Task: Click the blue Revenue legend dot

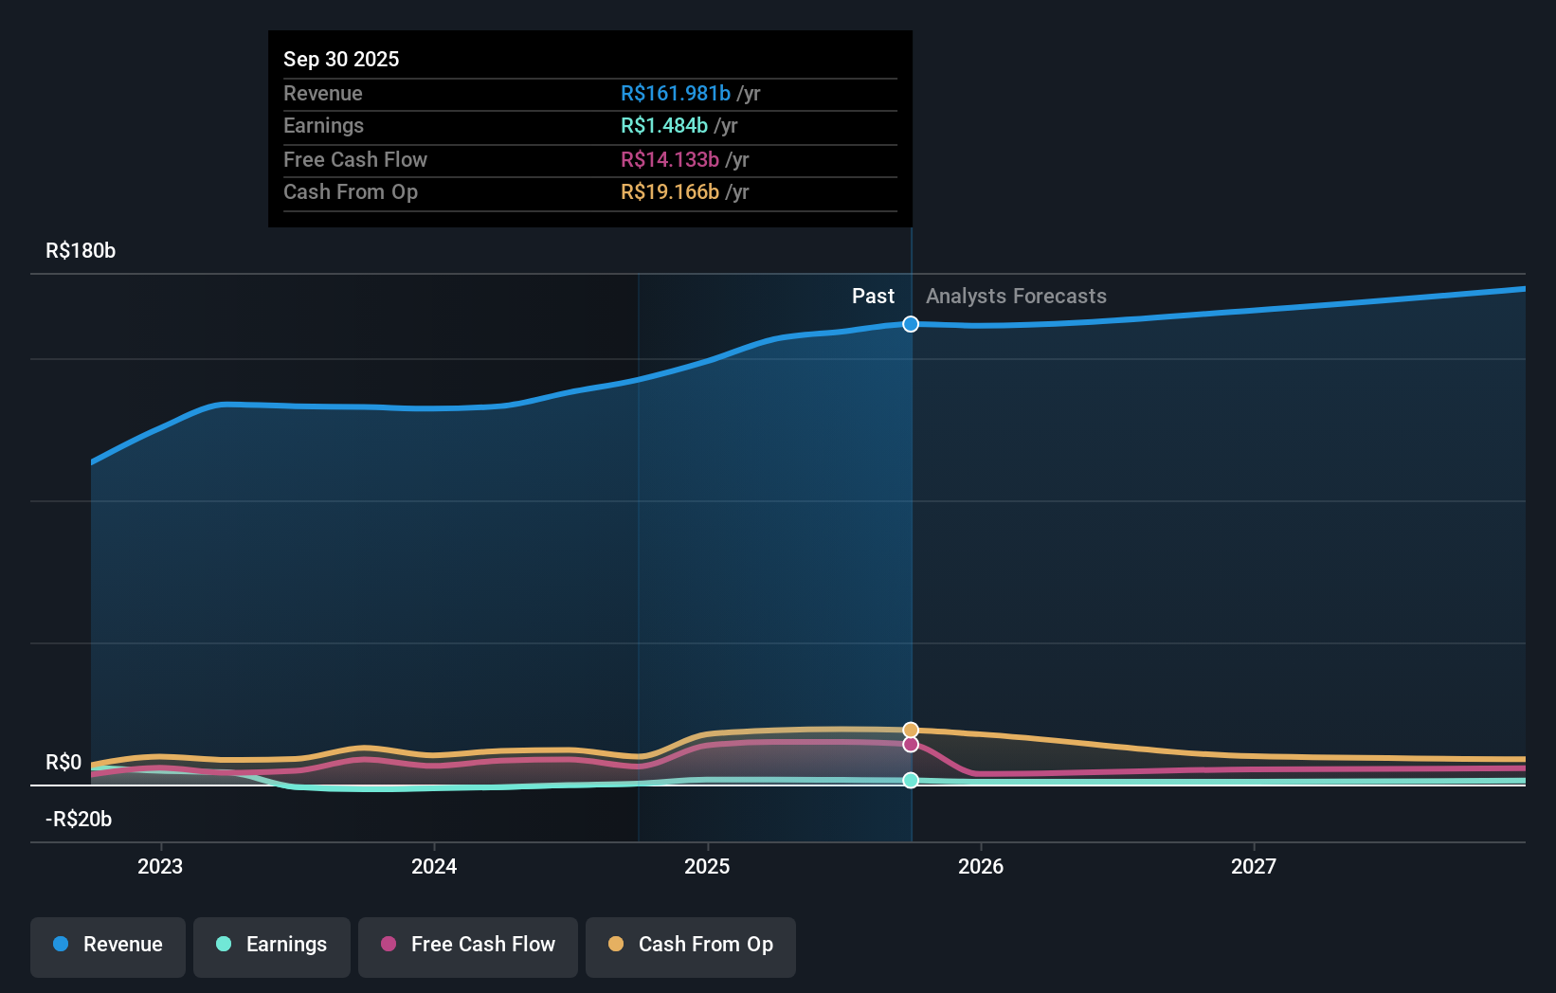Action: click(x=60, y=945)
